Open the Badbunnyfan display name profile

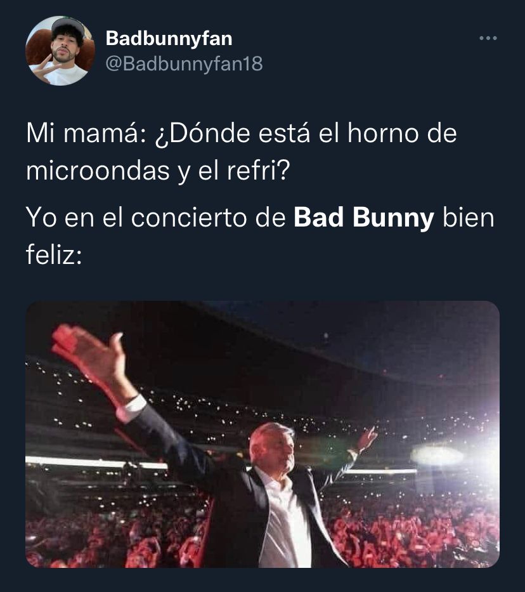click(x=169, y=39)
